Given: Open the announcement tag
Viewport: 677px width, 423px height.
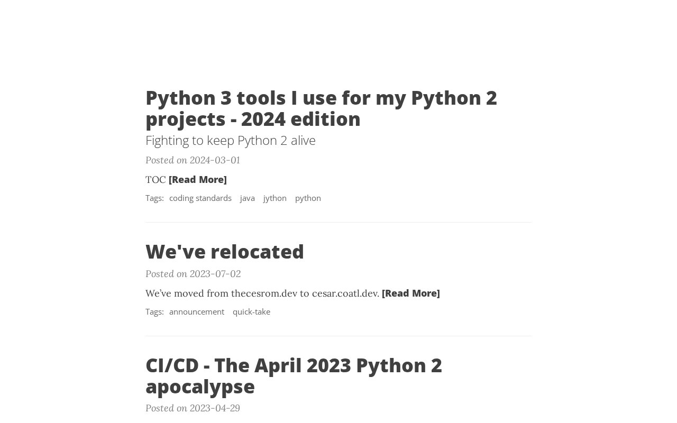Looking at the screenshot, I should click(196, 312).
